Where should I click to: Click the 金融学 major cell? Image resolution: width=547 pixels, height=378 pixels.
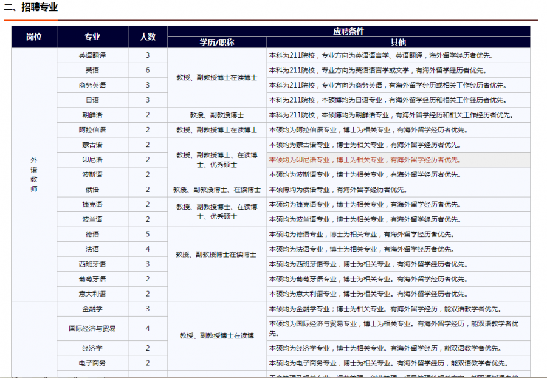[x=92, y=309]
